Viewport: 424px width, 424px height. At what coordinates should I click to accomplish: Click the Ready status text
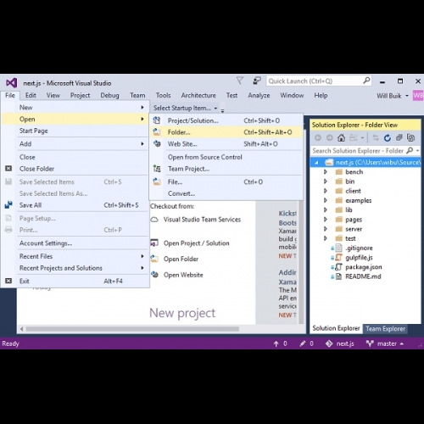click(x=10, y=343)
